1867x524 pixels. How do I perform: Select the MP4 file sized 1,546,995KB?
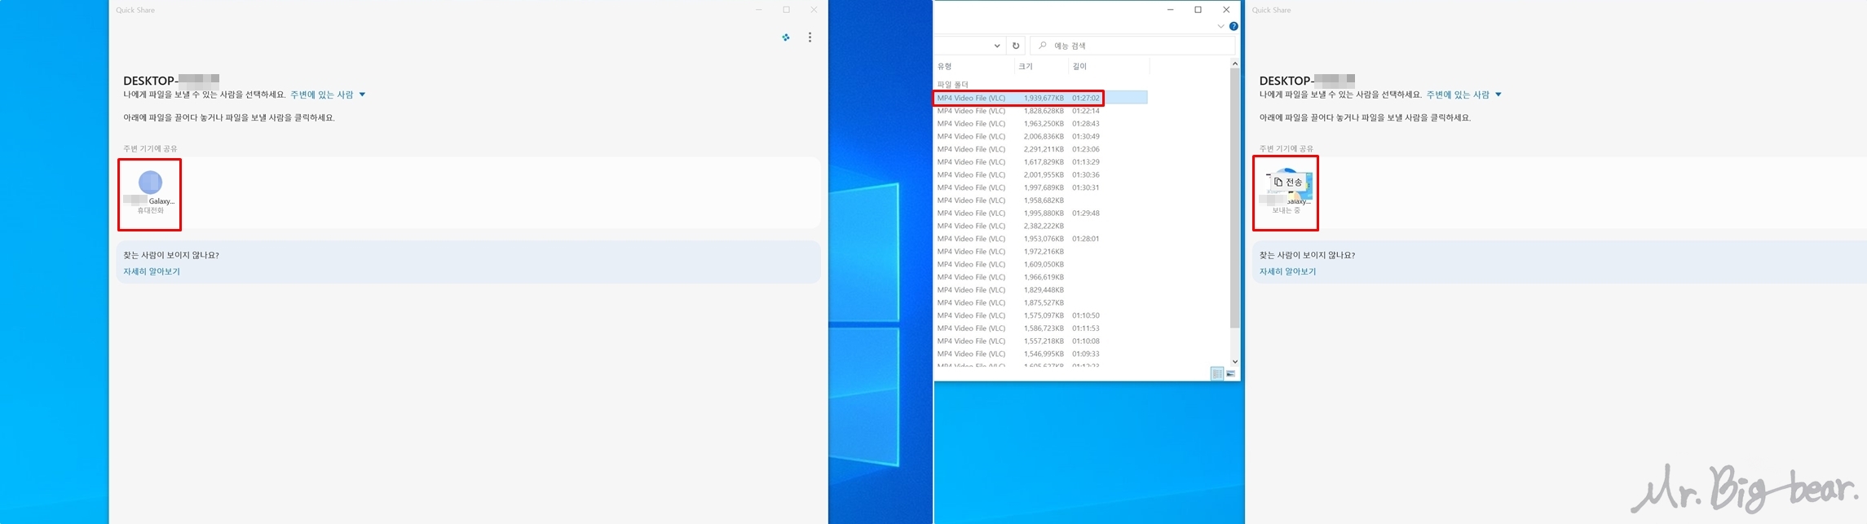pos(1040,354)
